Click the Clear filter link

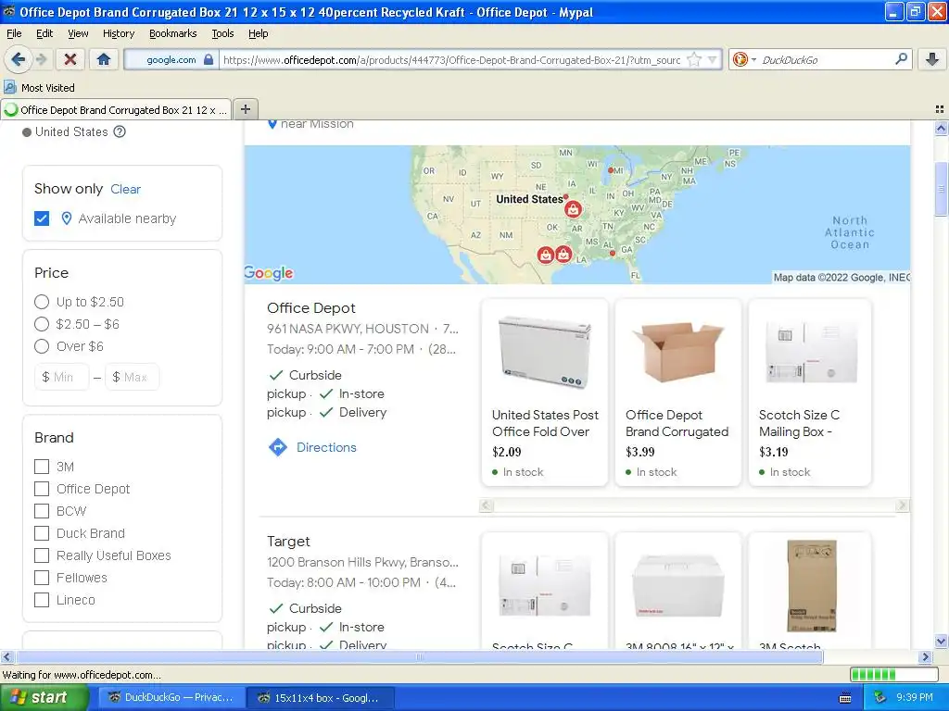125,189
